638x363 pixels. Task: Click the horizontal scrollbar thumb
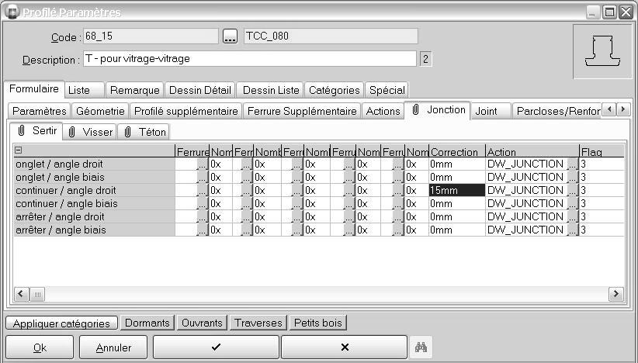[37, 294]
